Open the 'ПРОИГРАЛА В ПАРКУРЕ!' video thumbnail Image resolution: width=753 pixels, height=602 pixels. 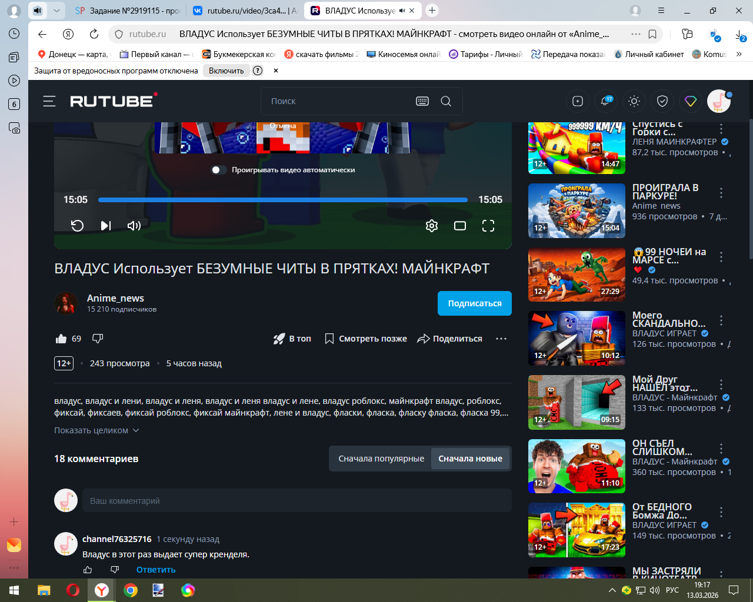point(577,210)
